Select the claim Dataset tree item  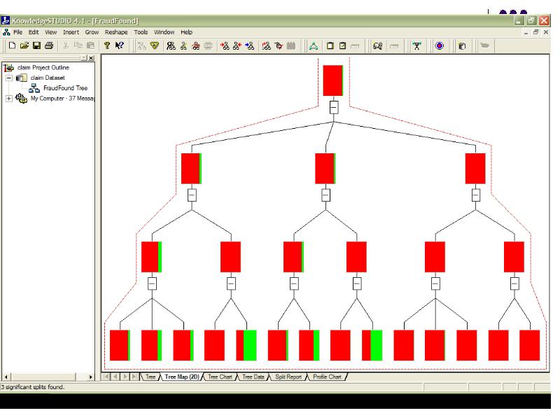click(48, 78)
